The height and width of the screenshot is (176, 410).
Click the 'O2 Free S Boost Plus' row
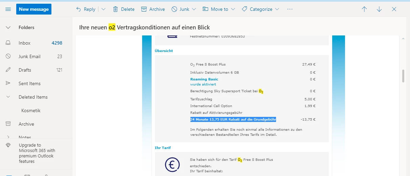[x=208, y=65]
